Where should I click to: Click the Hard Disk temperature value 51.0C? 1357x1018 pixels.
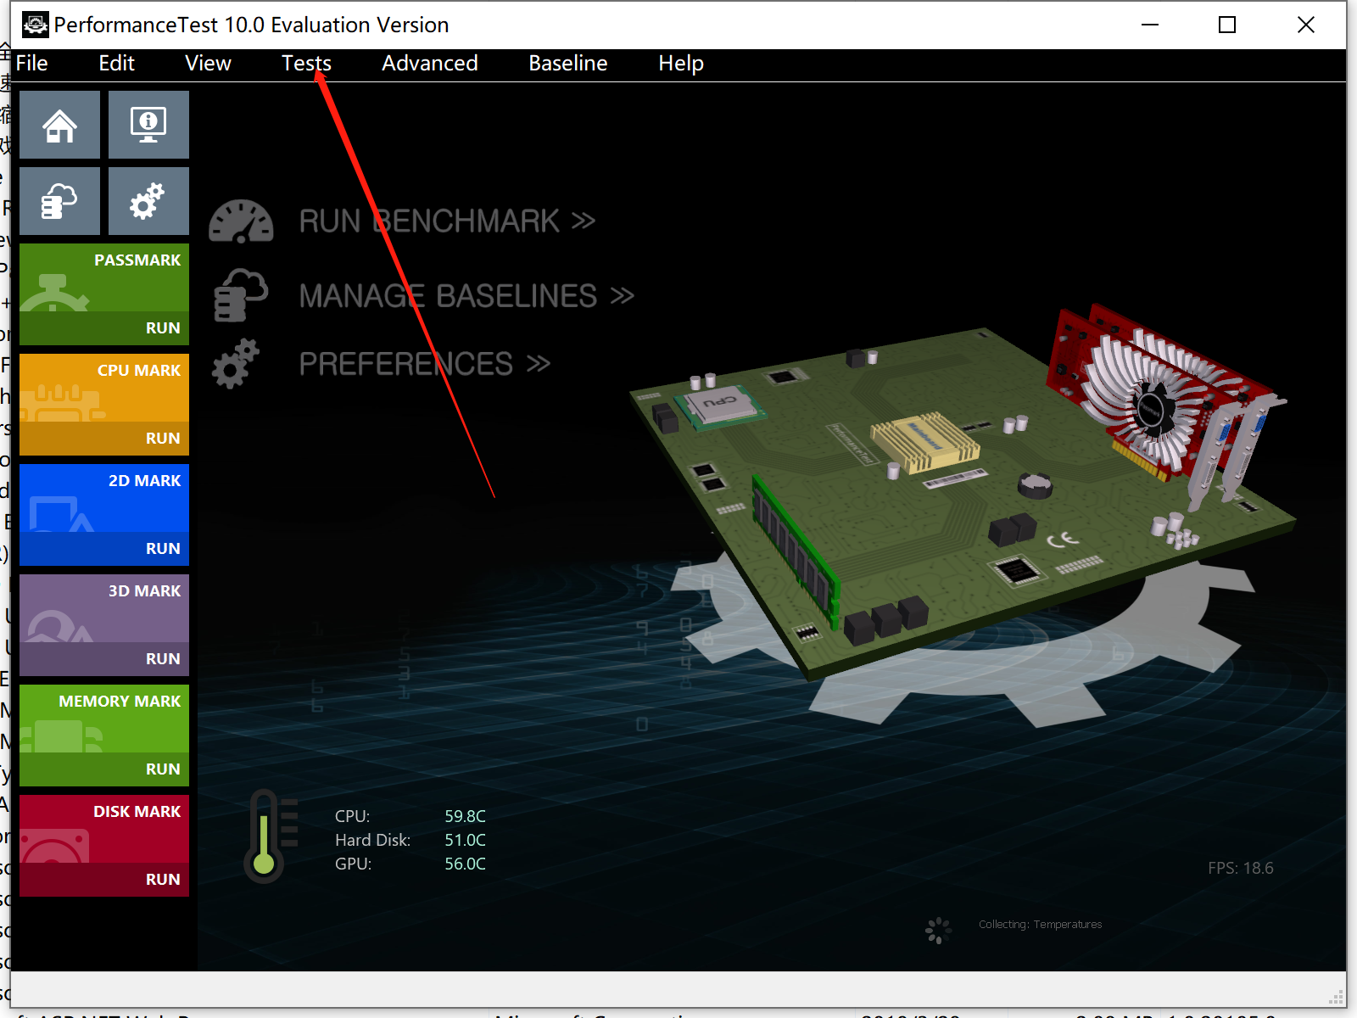tap(466, 840)
